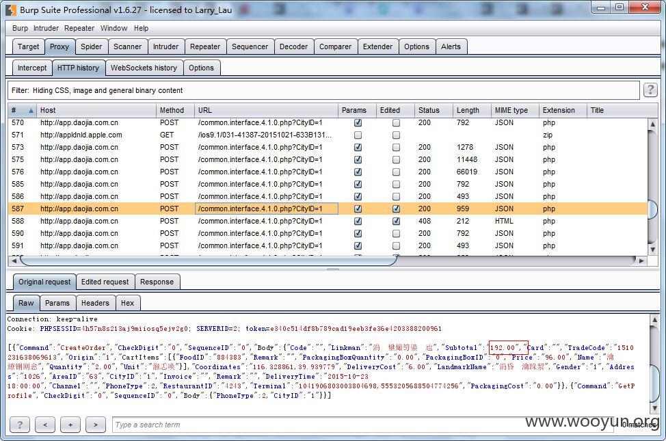
Task: Go to next search match button
Action: (x=96, y=425)
